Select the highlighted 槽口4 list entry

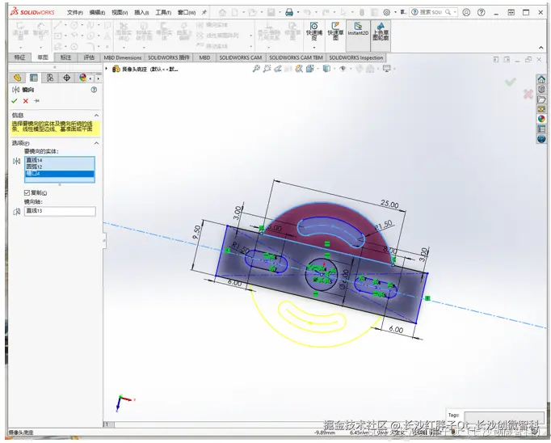coord(60,174)
